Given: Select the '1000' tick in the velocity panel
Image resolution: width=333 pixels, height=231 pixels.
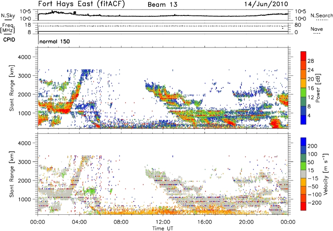Looking at the screenshot, I should click(25, 199).
